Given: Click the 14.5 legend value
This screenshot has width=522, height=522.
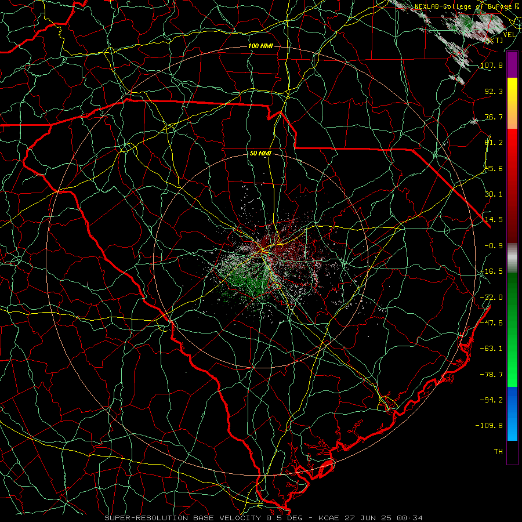Looking at the screenshot, I should click(x=494, y=220).
